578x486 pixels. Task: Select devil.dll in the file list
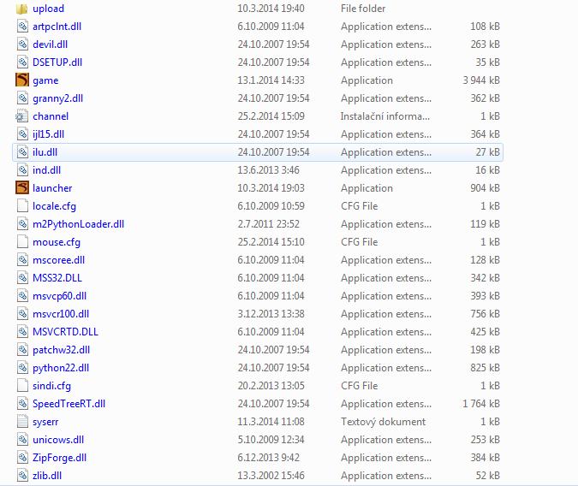point(49,44)
